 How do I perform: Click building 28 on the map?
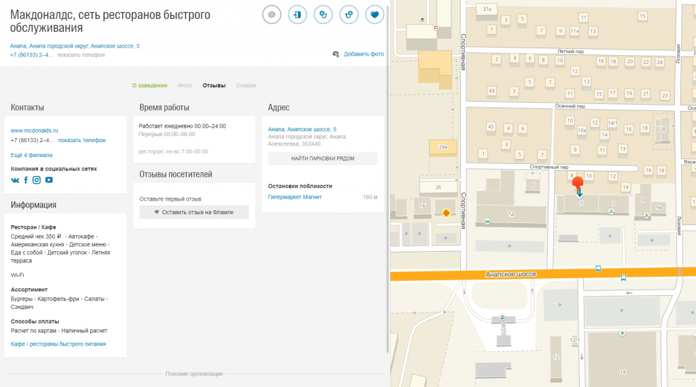[x=662, y=129]
